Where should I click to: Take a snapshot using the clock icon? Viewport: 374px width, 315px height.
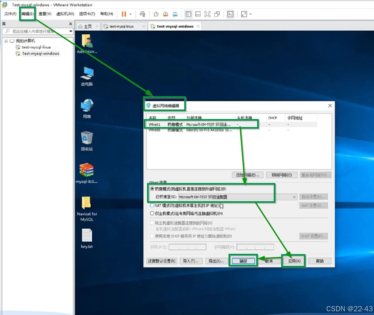[156, 14]
